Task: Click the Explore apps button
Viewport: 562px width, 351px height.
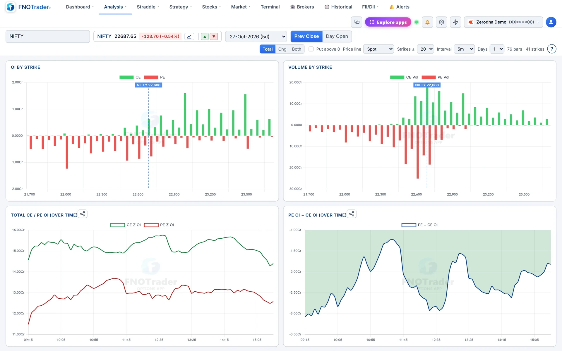Action: click(x=388, y=22)
